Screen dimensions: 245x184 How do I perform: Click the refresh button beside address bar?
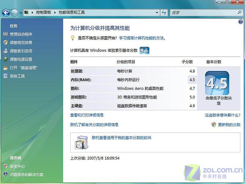(164, 13)
